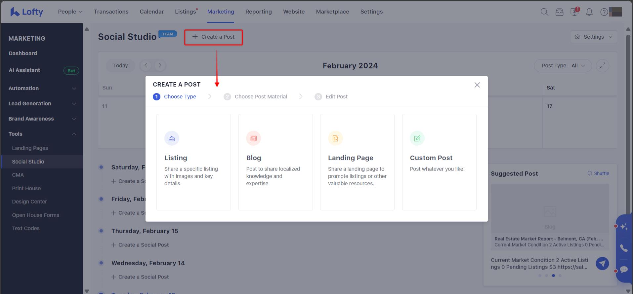
Task: Click the Shuffle link
Action: 601,173
